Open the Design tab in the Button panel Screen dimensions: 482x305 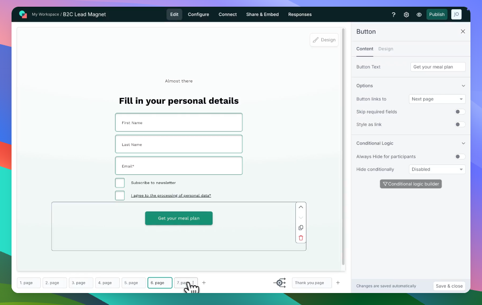click(386, 49)
